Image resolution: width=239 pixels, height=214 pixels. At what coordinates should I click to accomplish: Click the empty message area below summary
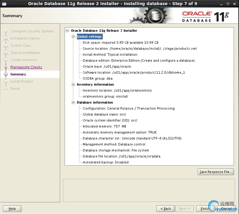pyautogui.click(x=149, y=191)
